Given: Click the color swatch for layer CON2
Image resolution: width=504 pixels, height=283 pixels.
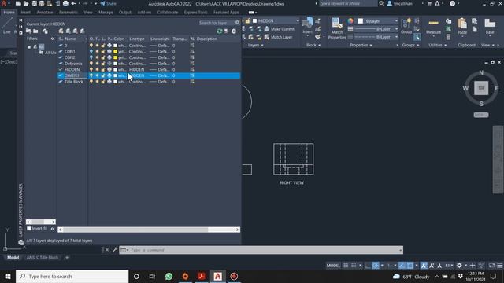Looking at the screenshot, I should 116,57.
